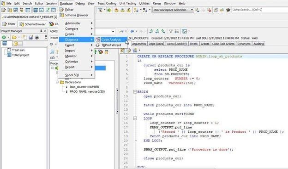
Task: Click the first green refresh arrows icon
Action: (x=151, y=31)
